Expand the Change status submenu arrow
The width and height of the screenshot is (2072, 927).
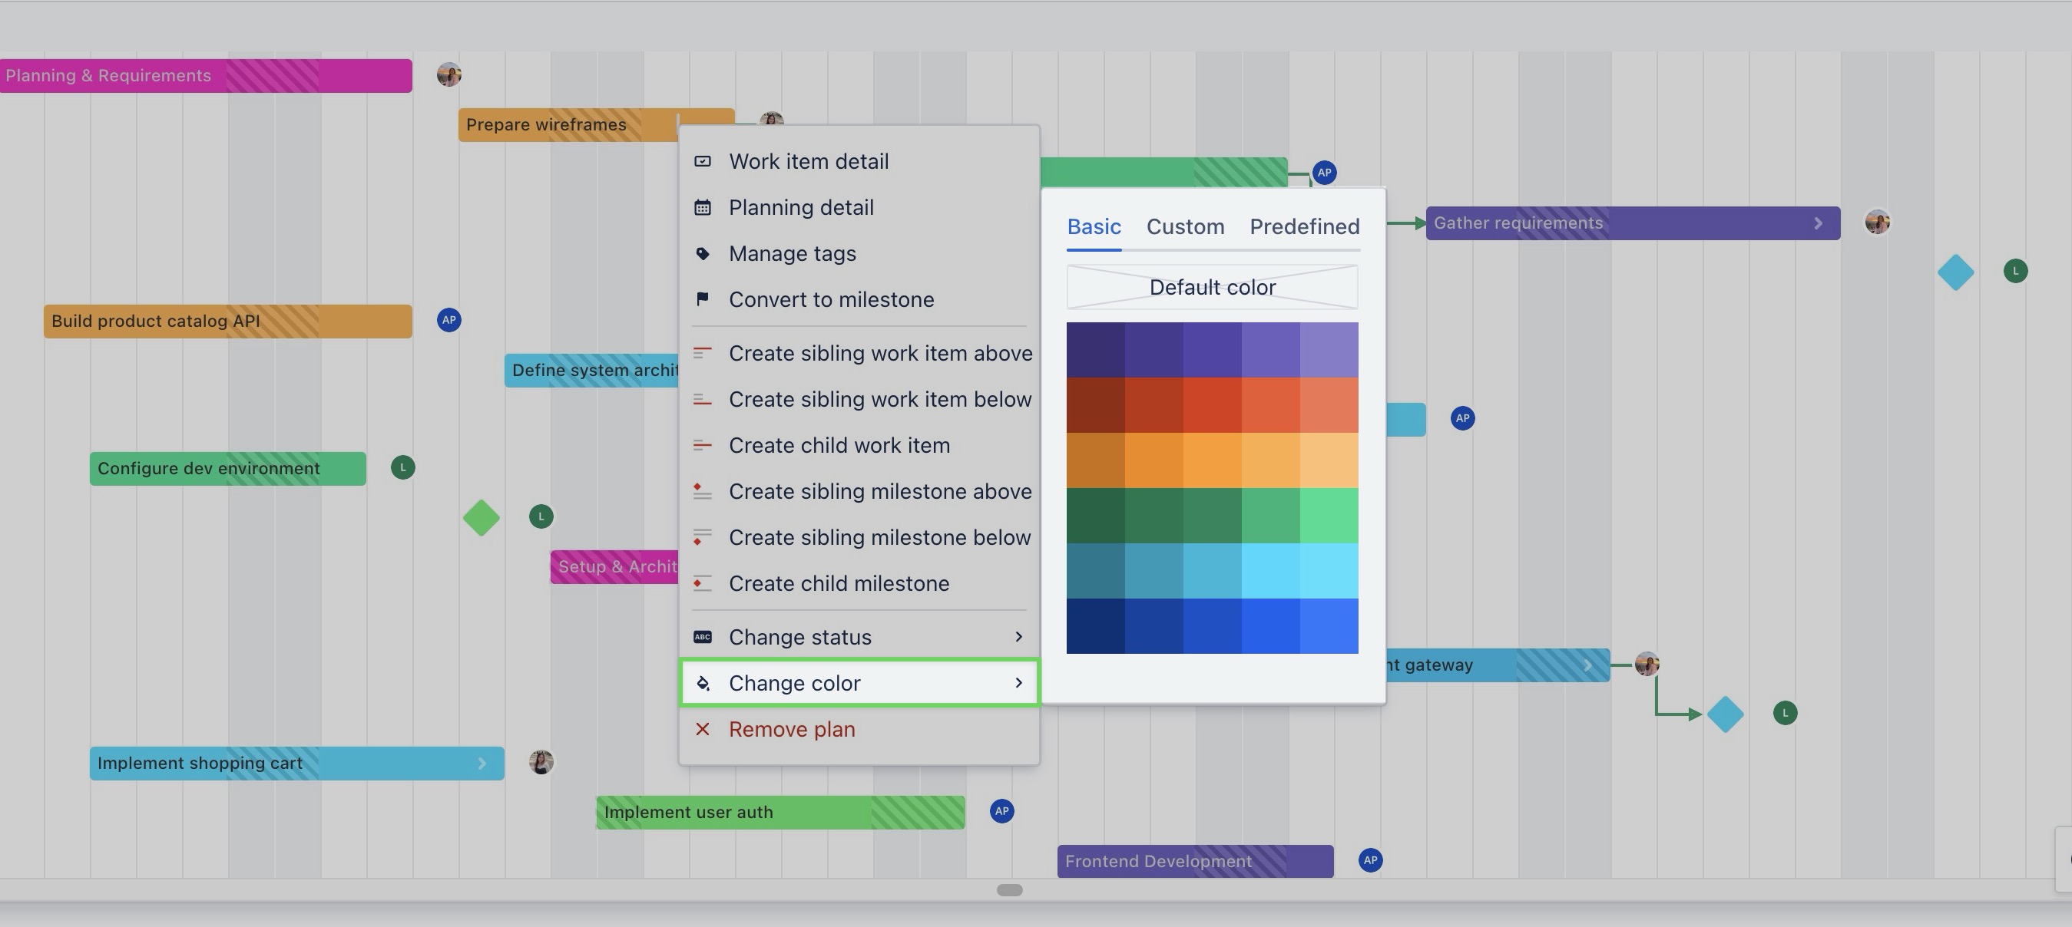(x=1018, y=637)
